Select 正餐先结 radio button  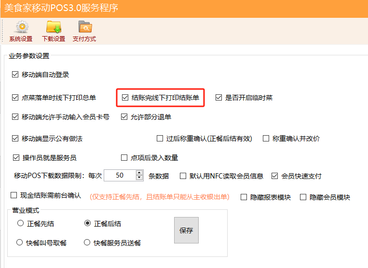[20, 223]
